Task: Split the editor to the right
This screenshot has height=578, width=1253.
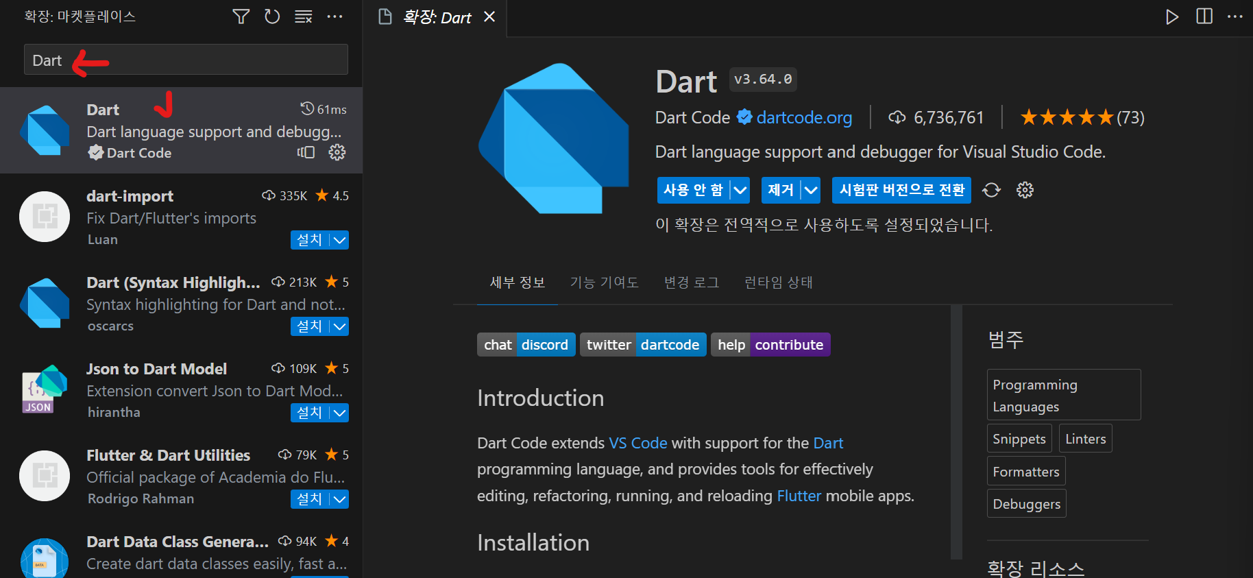Action: click(x=1204, y=16)
